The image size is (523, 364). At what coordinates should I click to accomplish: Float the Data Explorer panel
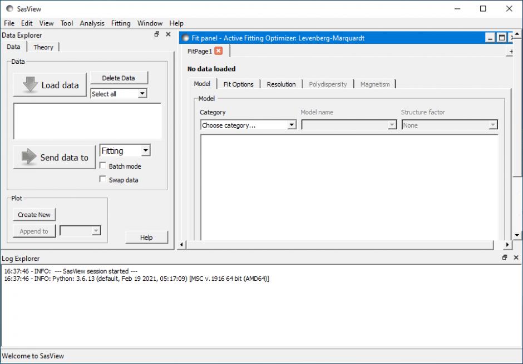point(157,34)
